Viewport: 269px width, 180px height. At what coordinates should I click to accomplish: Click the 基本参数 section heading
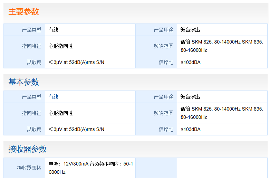(x=23, y=82)
